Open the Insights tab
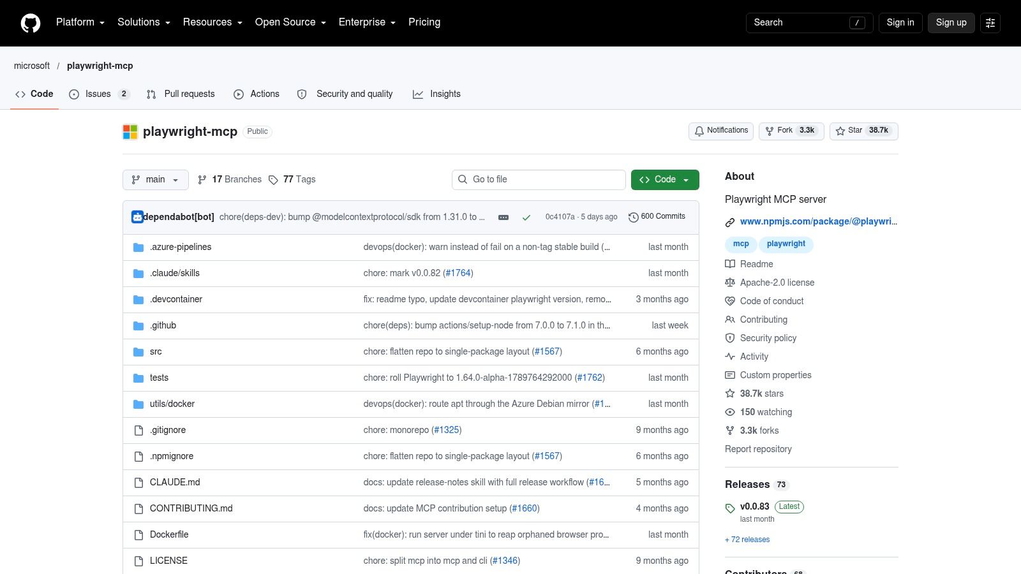This screenshot has width=1021, height=574. (x=436, y=94)
